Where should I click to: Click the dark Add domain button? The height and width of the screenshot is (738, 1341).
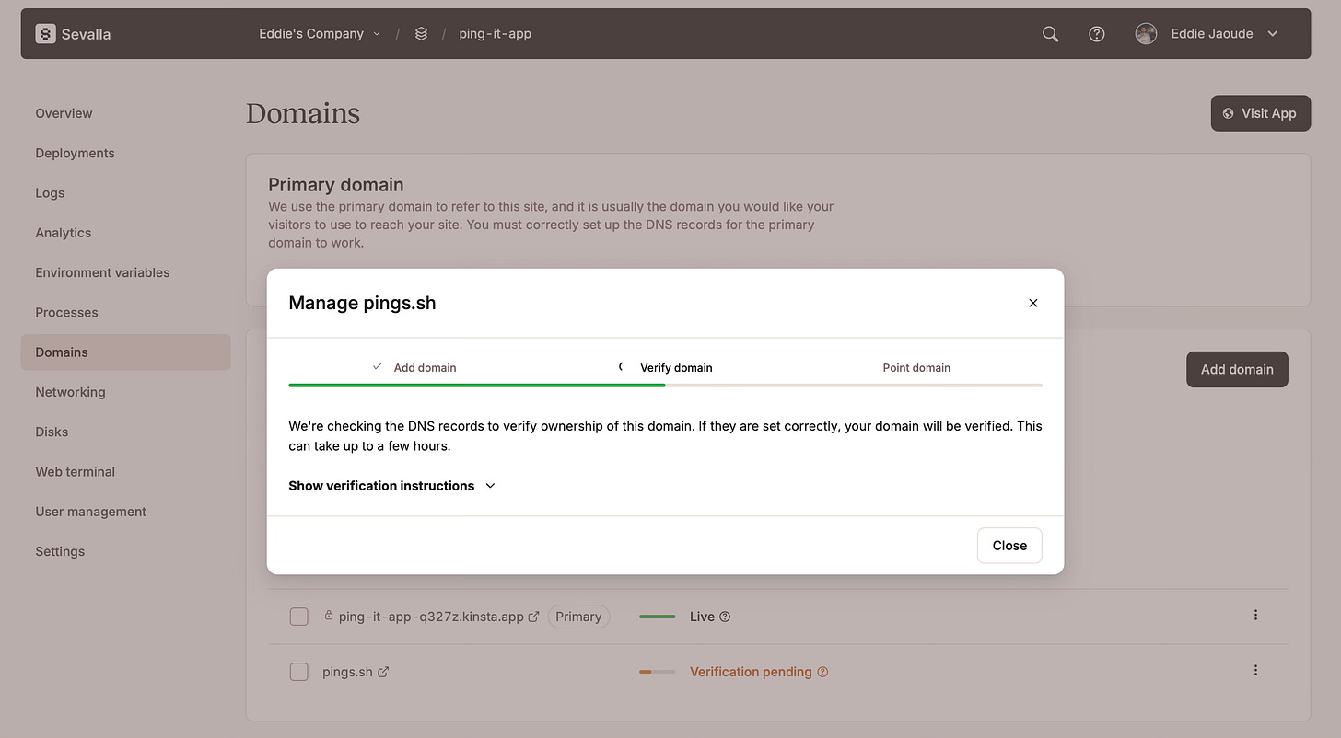pos(1237,369)
